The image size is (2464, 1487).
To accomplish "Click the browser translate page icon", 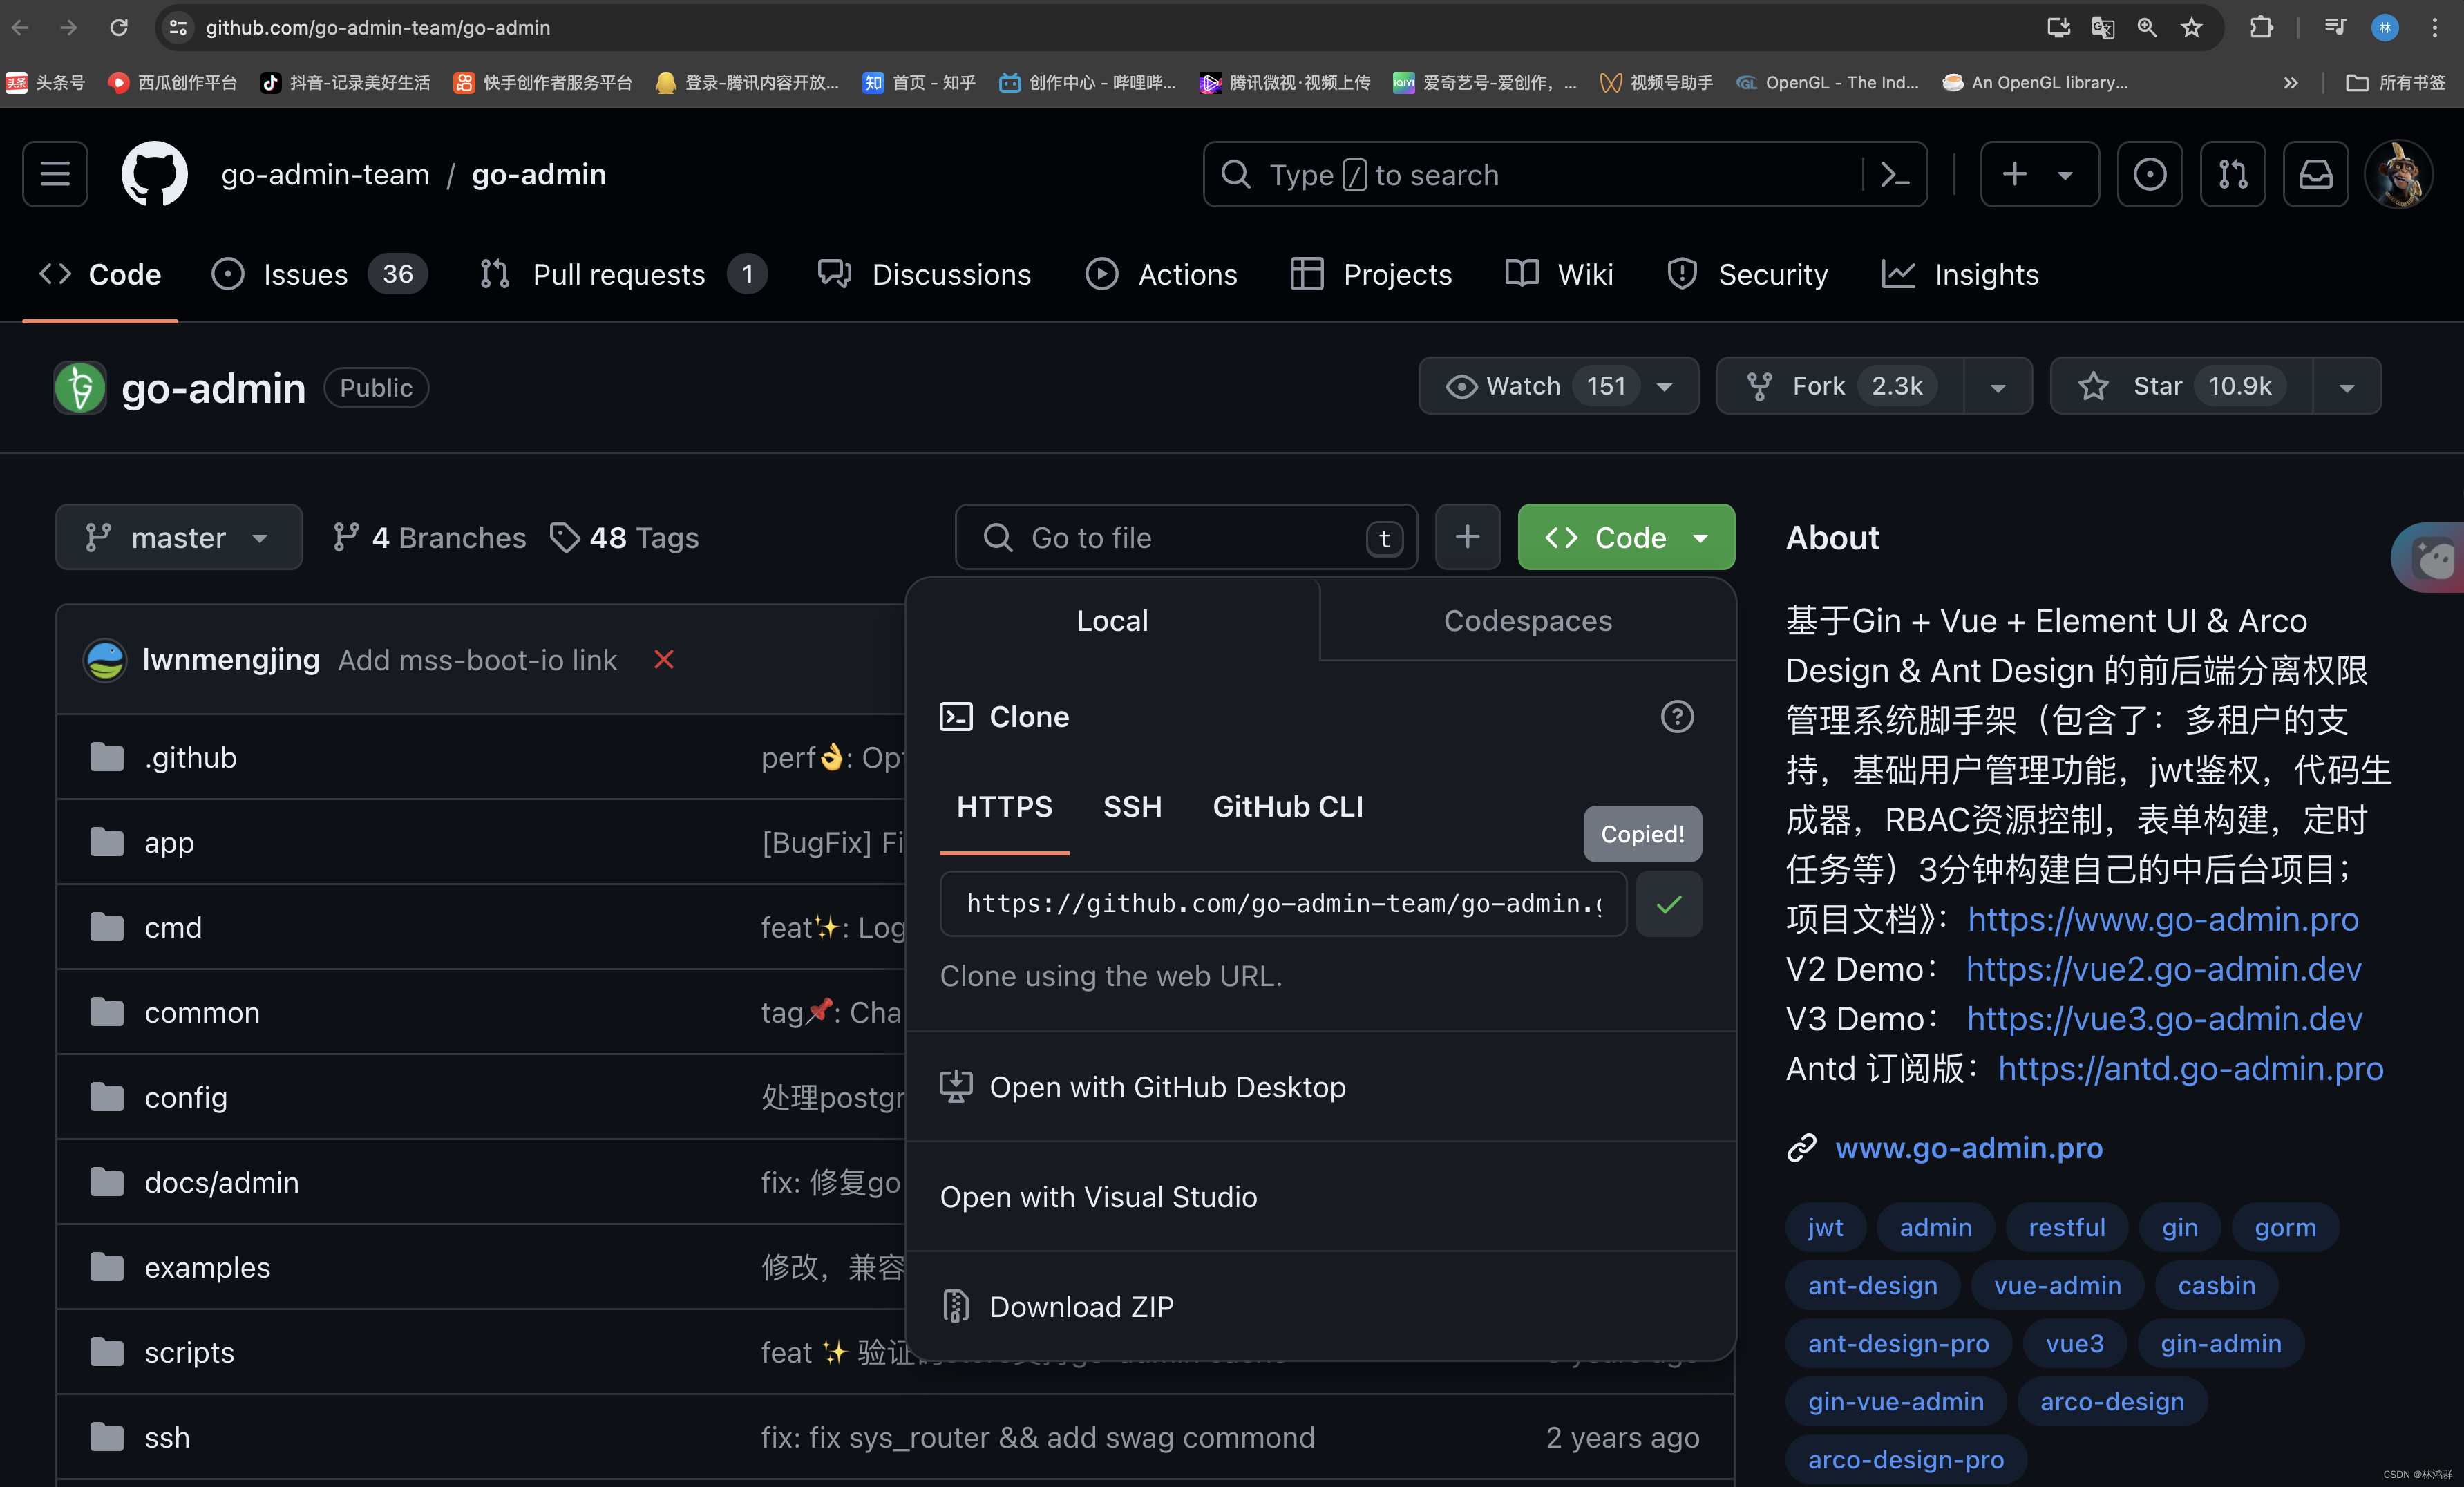I will [x=2103, y=27].
